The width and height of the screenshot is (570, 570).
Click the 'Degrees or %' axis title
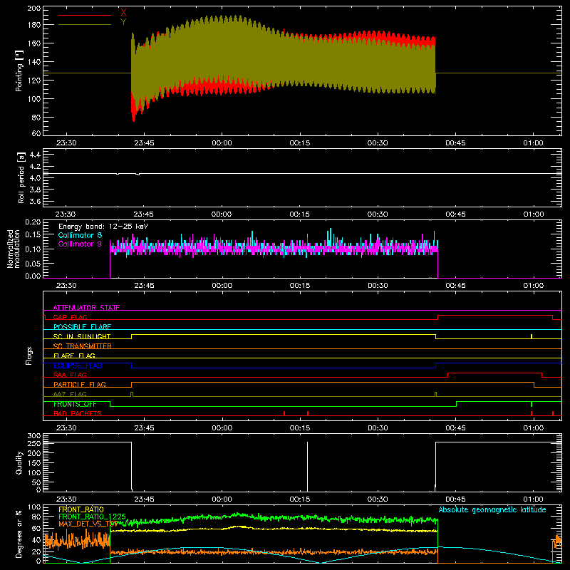[19, 534]
